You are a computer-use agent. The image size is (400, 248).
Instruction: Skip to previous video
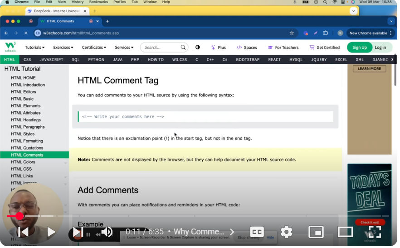click(x=23, y=232)
